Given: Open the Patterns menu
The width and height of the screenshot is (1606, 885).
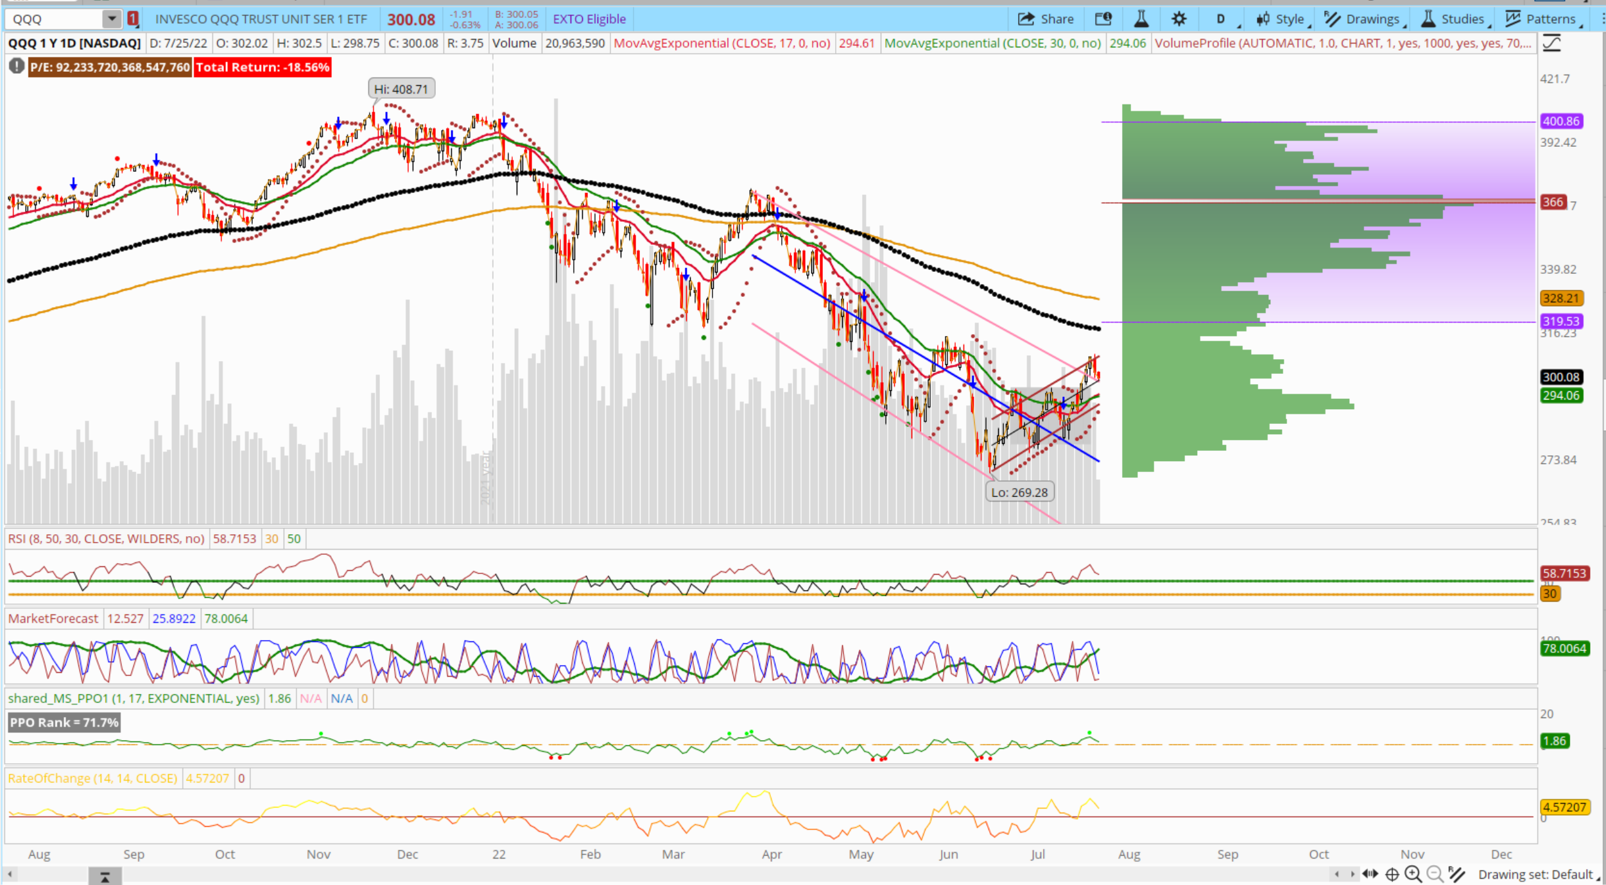Looking at the screenshot, I should click(x=1542, y=19).
